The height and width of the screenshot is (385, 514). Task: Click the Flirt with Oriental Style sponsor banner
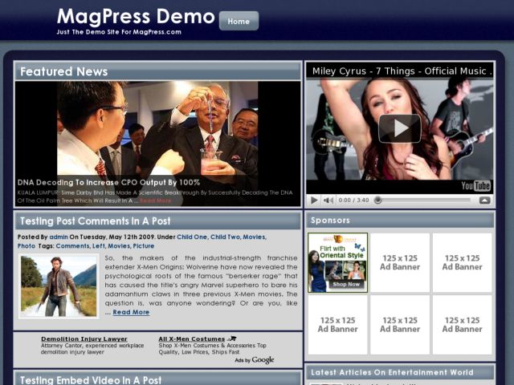coord(337,262)
